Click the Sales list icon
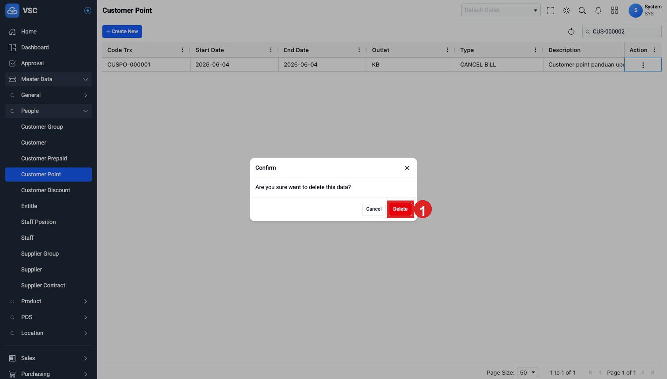 click(12, 358)
